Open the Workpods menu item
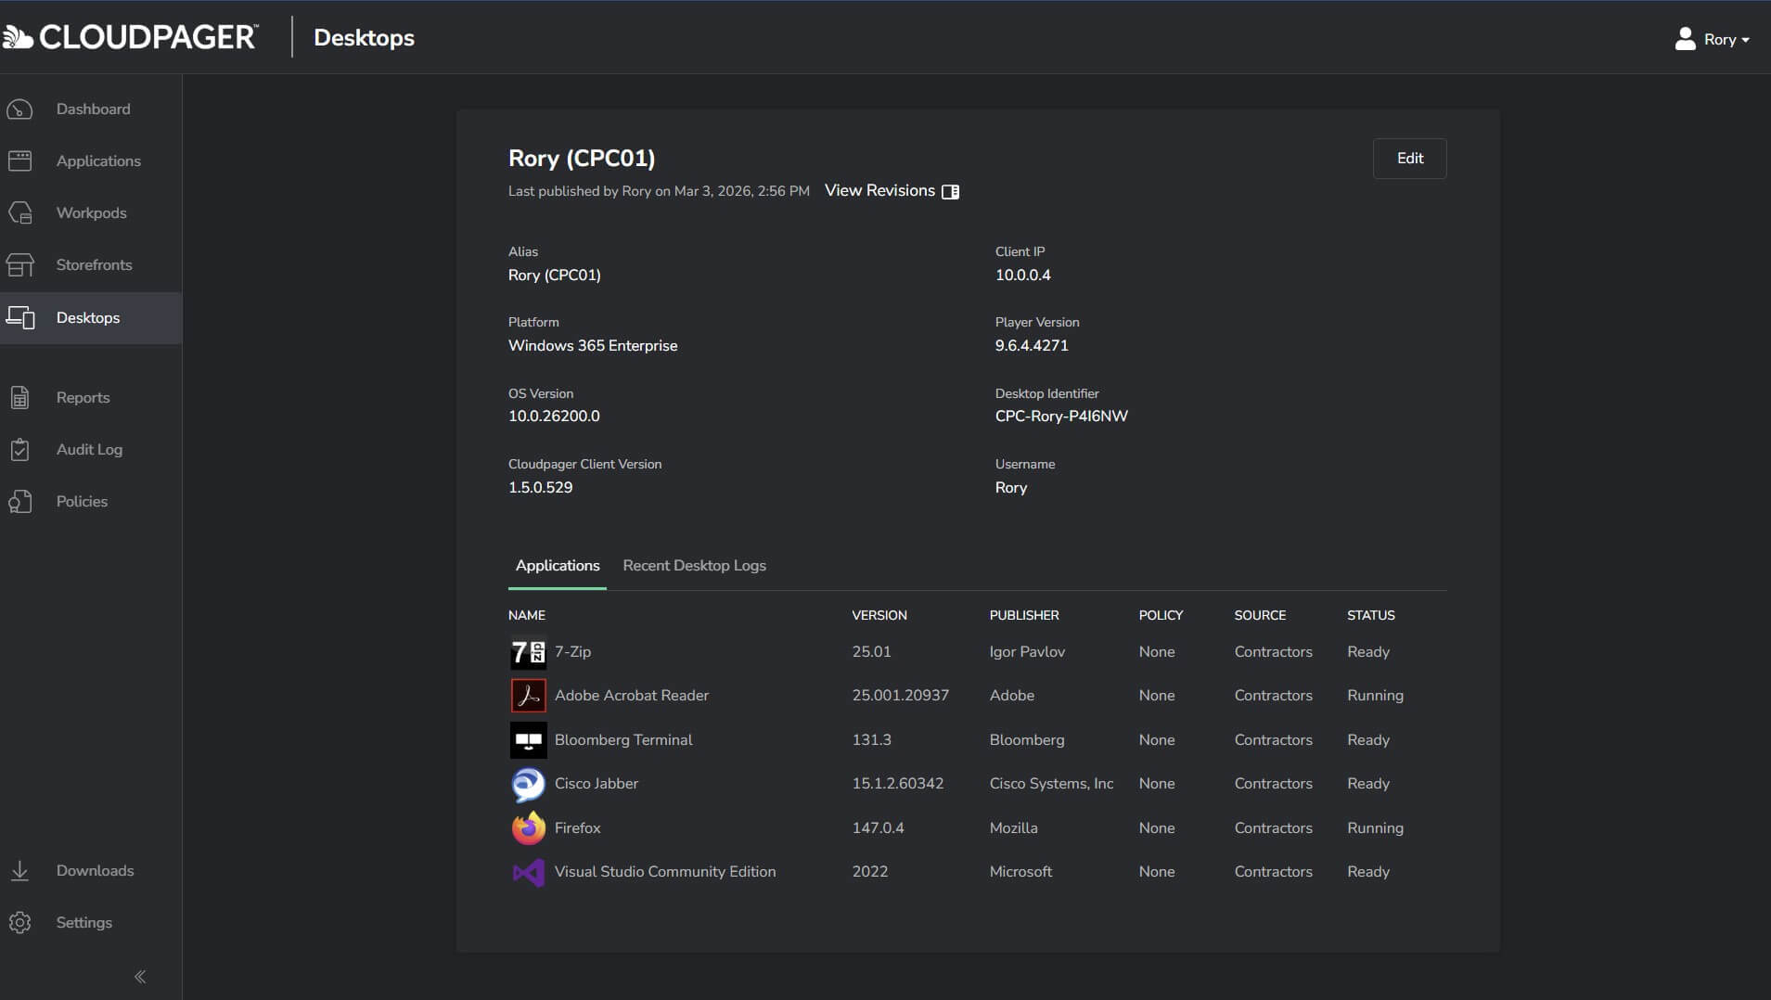The image size is (1771, 1000). point(91,213)
